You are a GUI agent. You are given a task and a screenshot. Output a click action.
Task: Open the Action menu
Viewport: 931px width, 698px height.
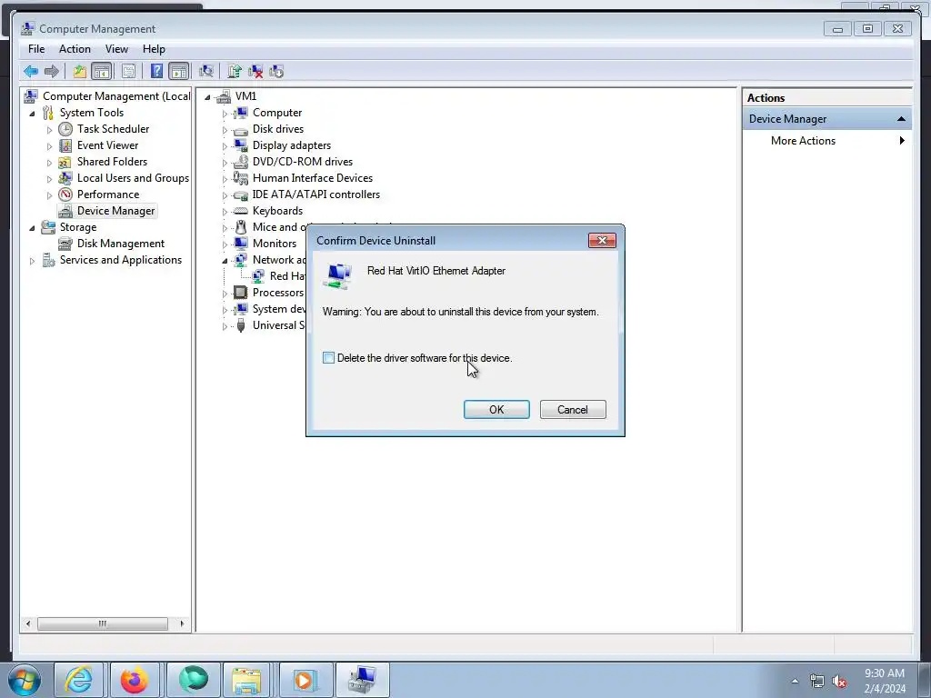75,49
